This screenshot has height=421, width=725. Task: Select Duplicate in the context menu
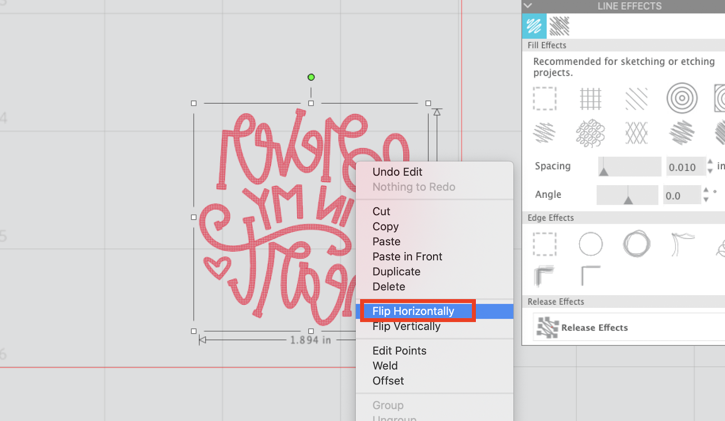tap(396, 272)
